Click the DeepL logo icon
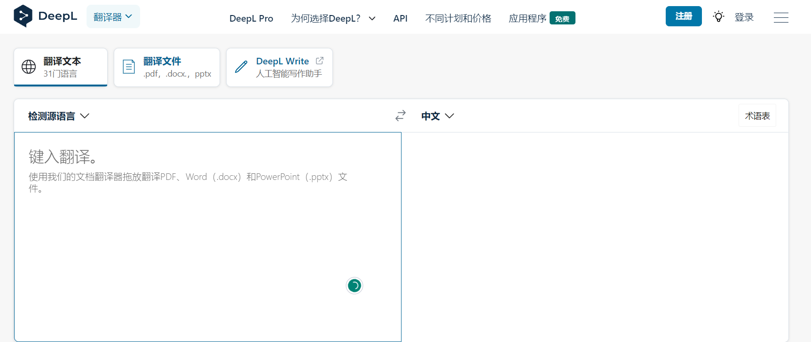The width and height of the screenshot is (811, 342). click(23, 16)
